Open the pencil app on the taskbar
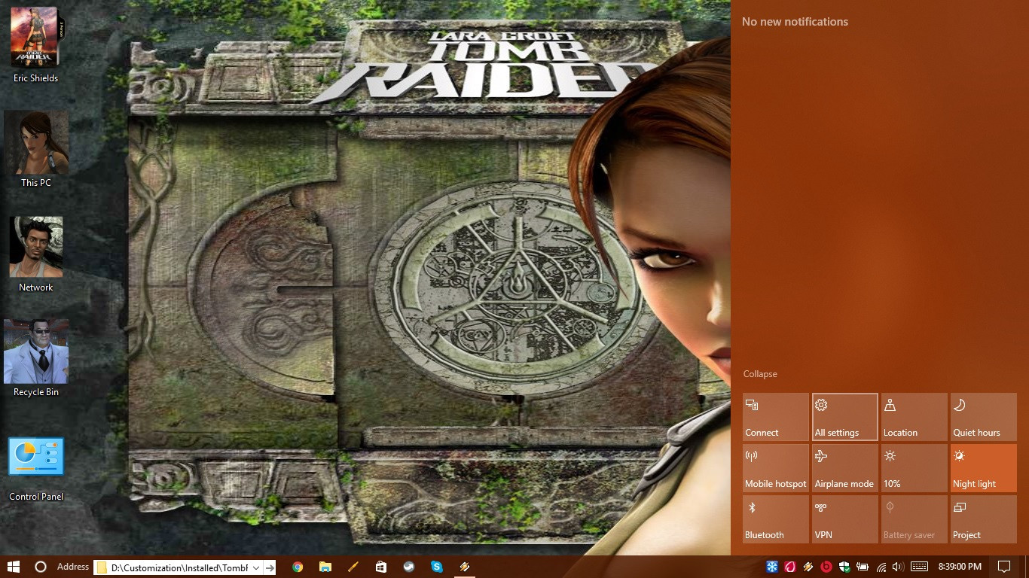Image resolution: width=1029 pixels, height=578 pixels. 353,567
